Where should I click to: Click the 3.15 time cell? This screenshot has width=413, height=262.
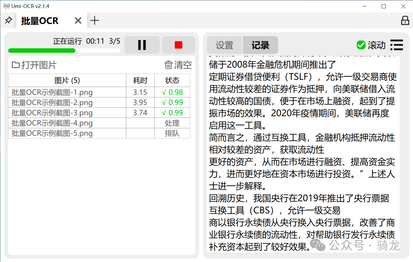140,92
